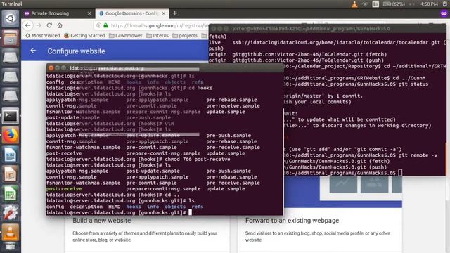Open System Settings wrench dock icon
The height and width of the screenshot is (253, 450).
pos(11,214)
